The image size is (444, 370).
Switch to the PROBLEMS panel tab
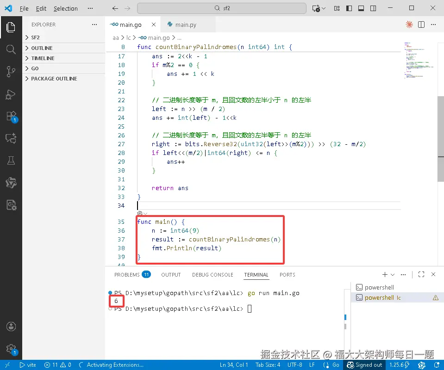132,275
